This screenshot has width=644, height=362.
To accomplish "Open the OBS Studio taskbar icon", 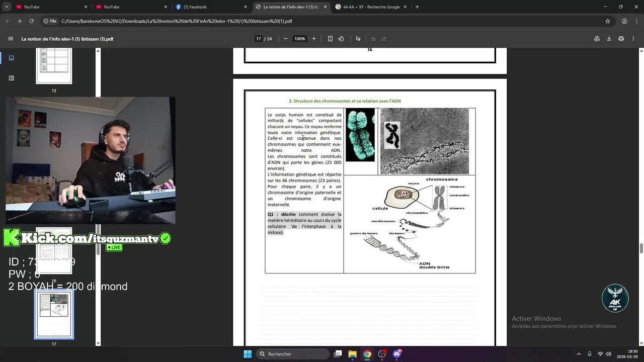I will click(382, 354).
